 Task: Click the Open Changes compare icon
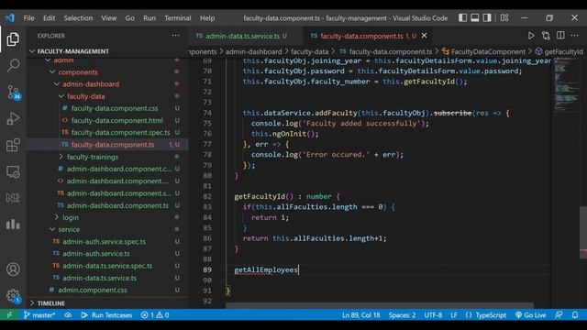546,36
